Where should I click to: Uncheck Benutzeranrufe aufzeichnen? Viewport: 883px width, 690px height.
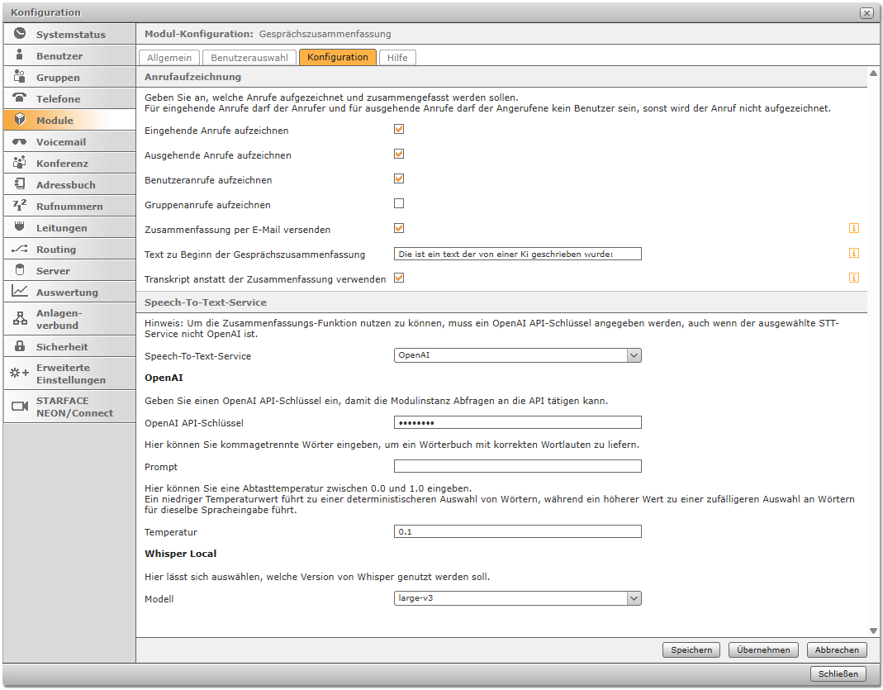[399, 178]
